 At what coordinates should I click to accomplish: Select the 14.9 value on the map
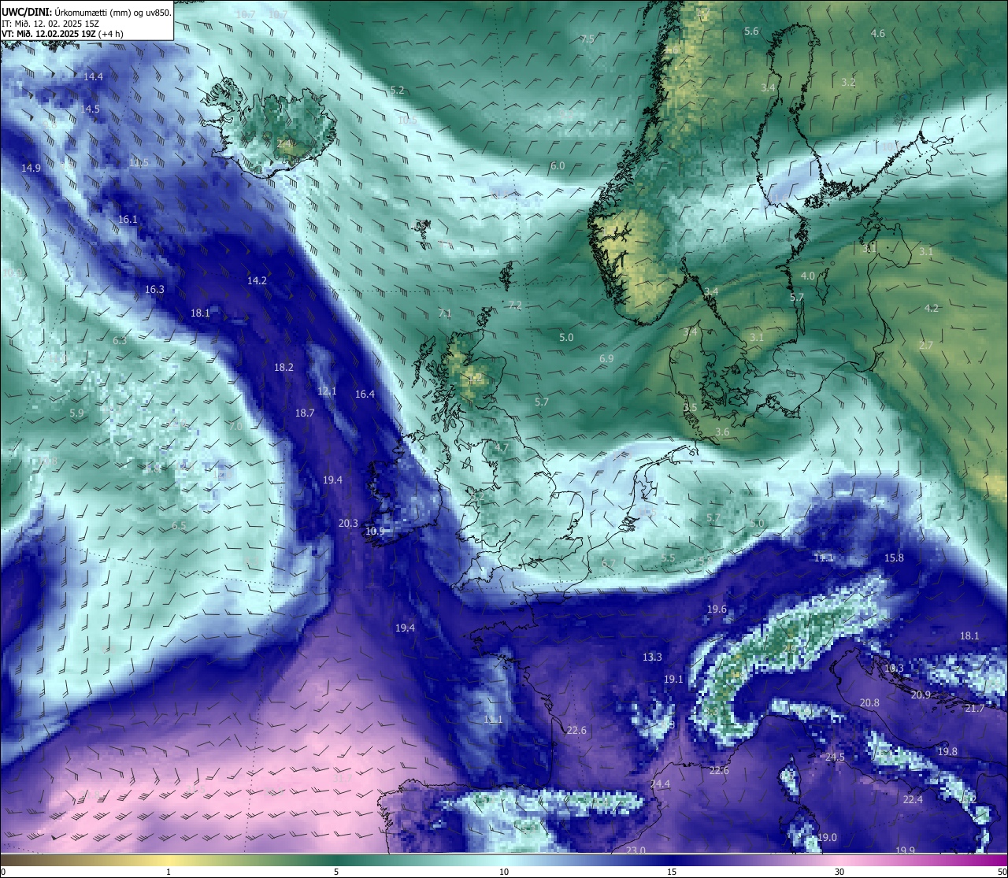click(x=31, y=168)
